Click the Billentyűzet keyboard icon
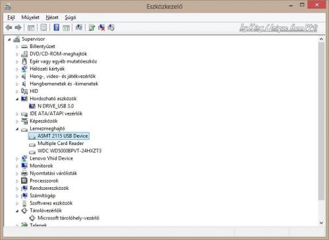Screen dimensions: 329x240 click(24, 47)
